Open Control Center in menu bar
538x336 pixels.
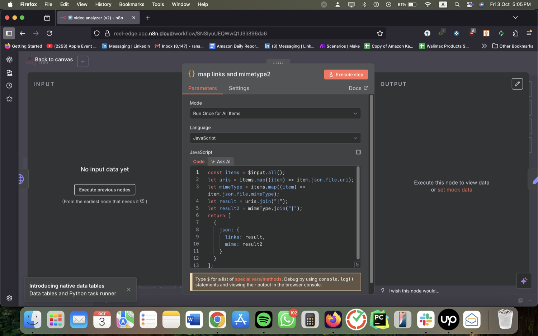[470, 4]
